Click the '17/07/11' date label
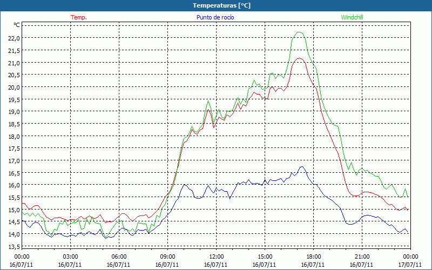 pyautogui.click(x=410, y=265)
